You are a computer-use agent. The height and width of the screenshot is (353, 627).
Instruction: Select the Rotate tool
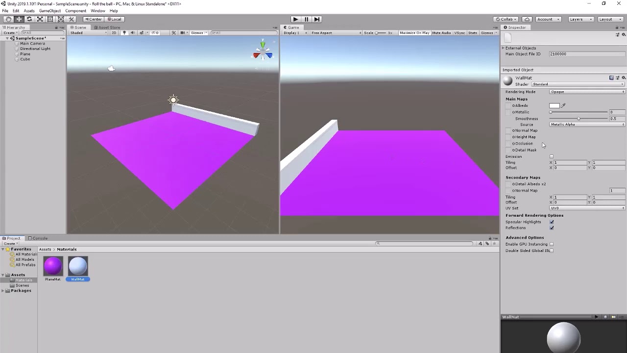[x=29, y=19]
